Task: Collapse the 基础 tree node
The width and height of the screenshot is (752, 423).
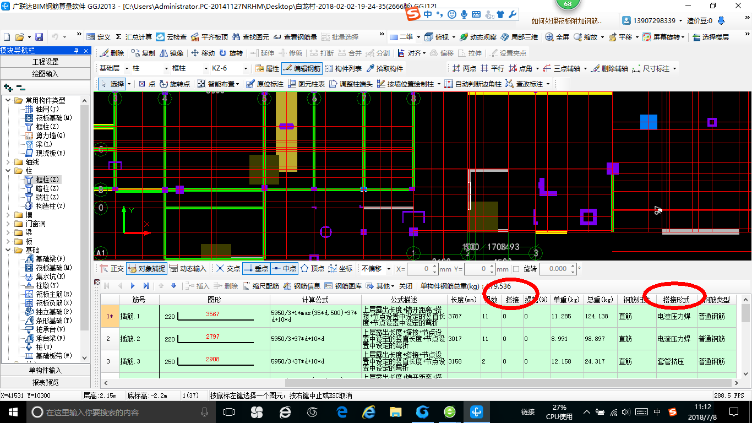Action: (x=8, y=250)
